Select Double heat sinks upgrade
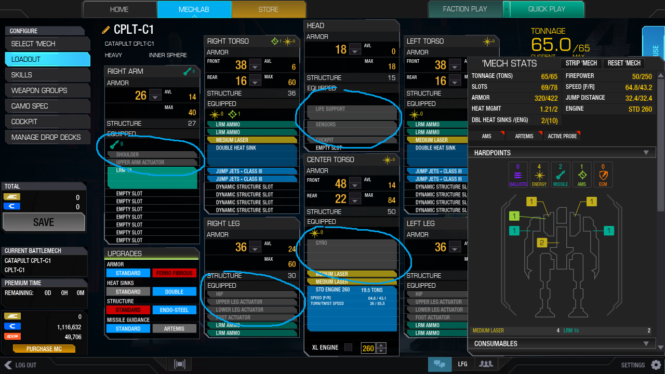 175,292
